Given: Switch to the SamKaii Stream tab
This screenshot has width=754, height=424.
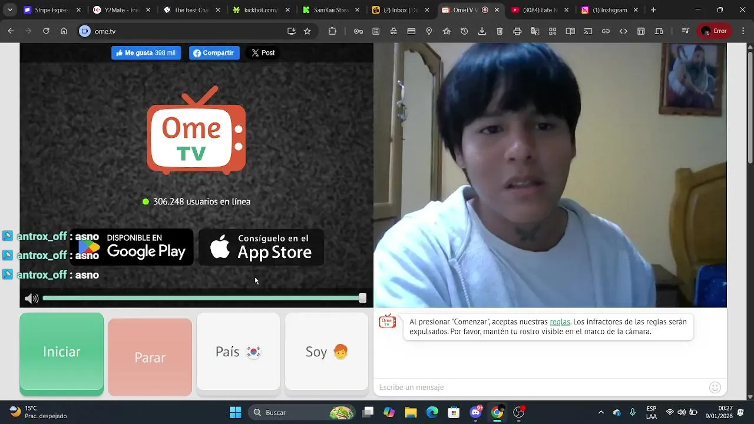Looking at the screenshot, I should point(331,10).
